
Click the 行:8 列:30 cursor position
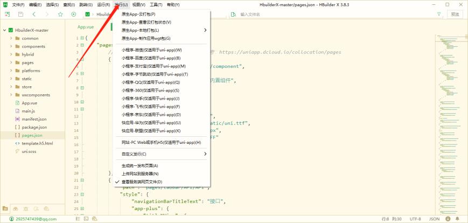click(392, 219)
